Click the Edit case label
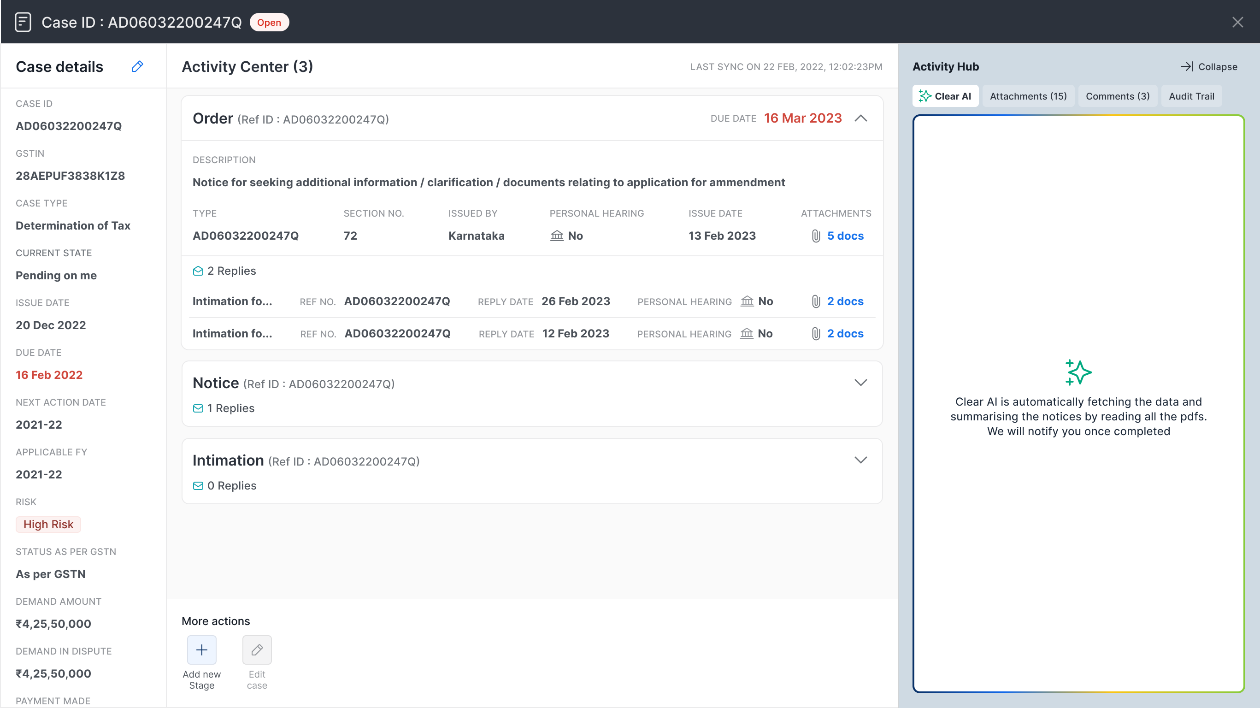1260x708 pixels. pos(257,679)
